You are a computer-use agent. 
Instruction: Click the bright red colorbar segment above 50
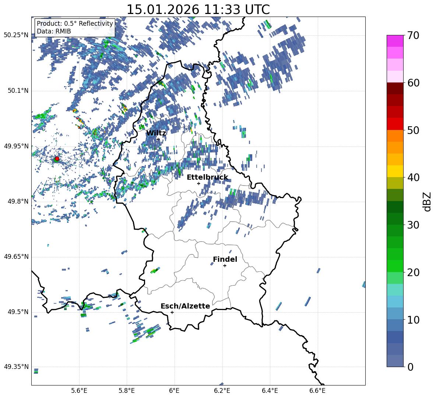395,124
